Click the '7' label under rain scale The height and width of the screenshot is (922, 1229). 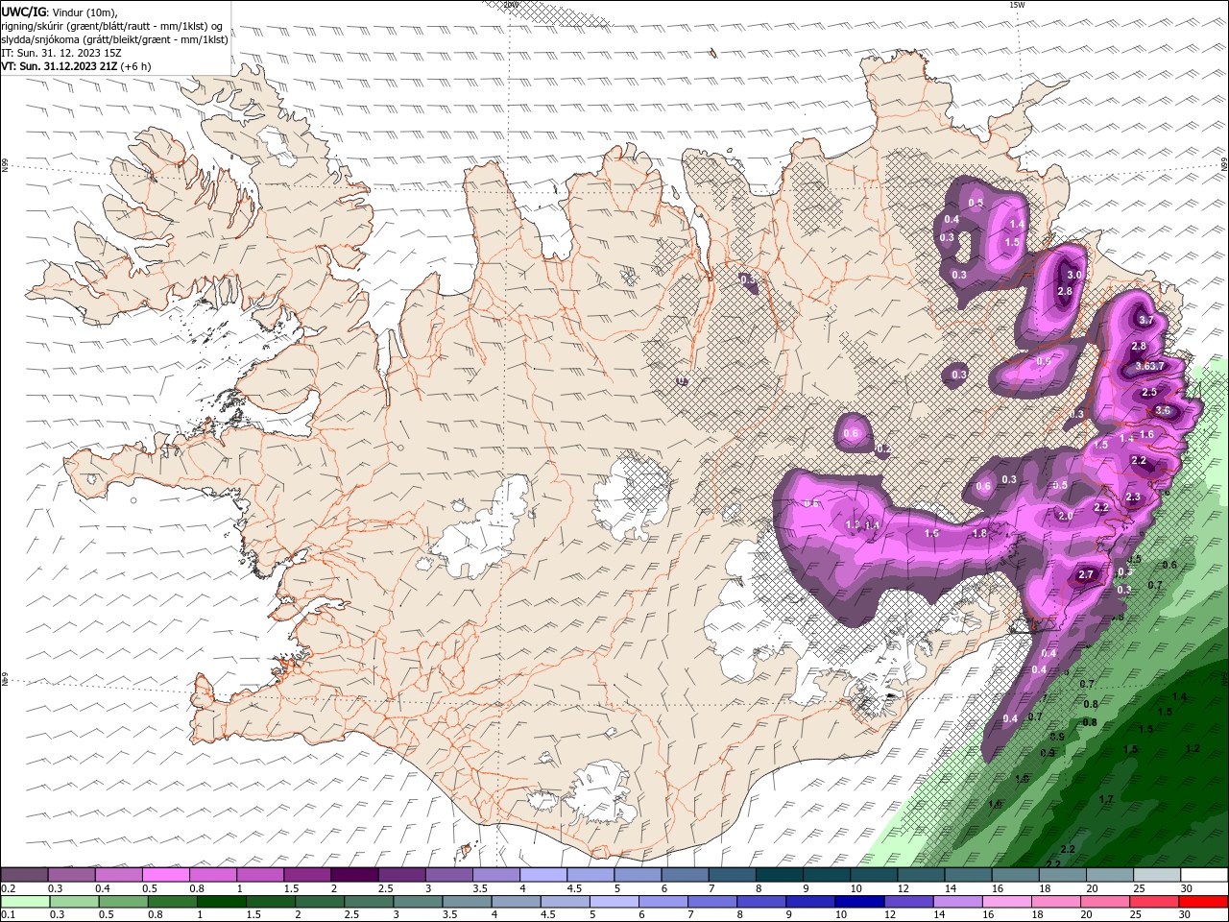pos(690,915)
